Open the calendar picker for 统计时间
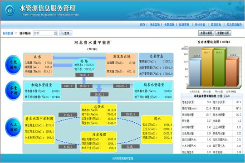The height and width of the screenshot is (163, 245). [55, 33]
